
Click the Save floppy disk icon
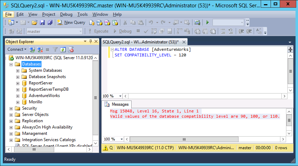point(42,22)
